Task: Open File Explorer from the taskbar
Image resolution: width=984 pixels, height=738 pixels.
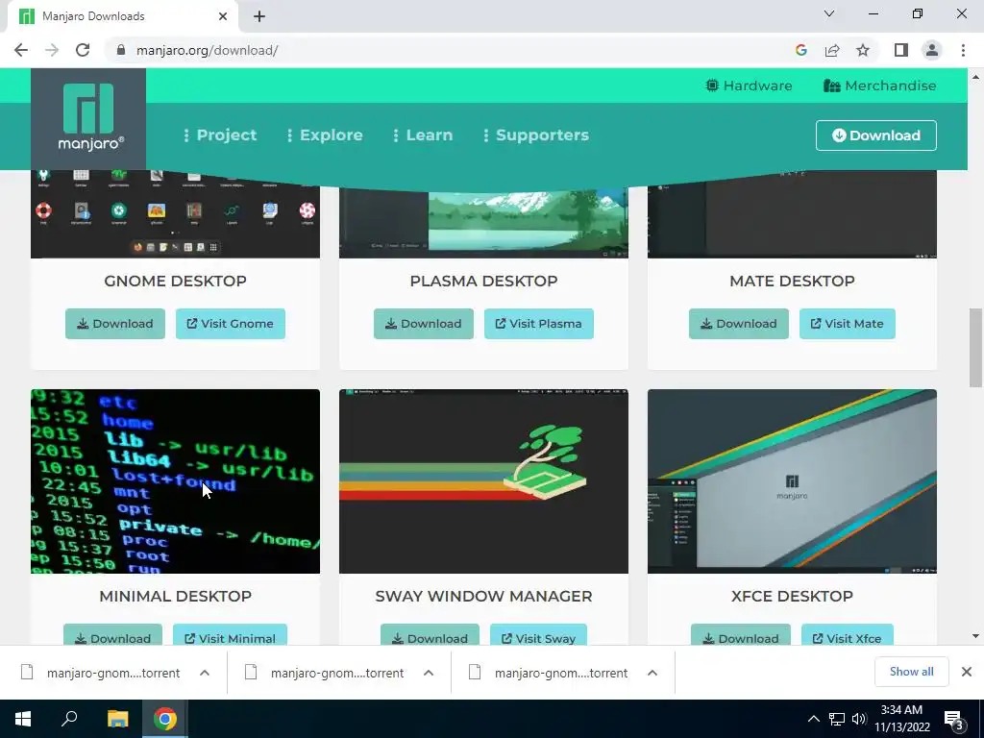Action: coord(117,719)
